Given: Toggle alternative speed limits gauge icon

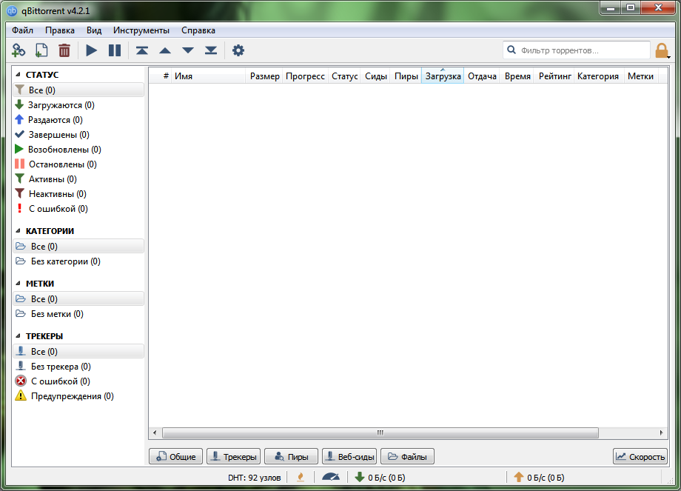Looking at the screenshot, I should pos(329,477).
